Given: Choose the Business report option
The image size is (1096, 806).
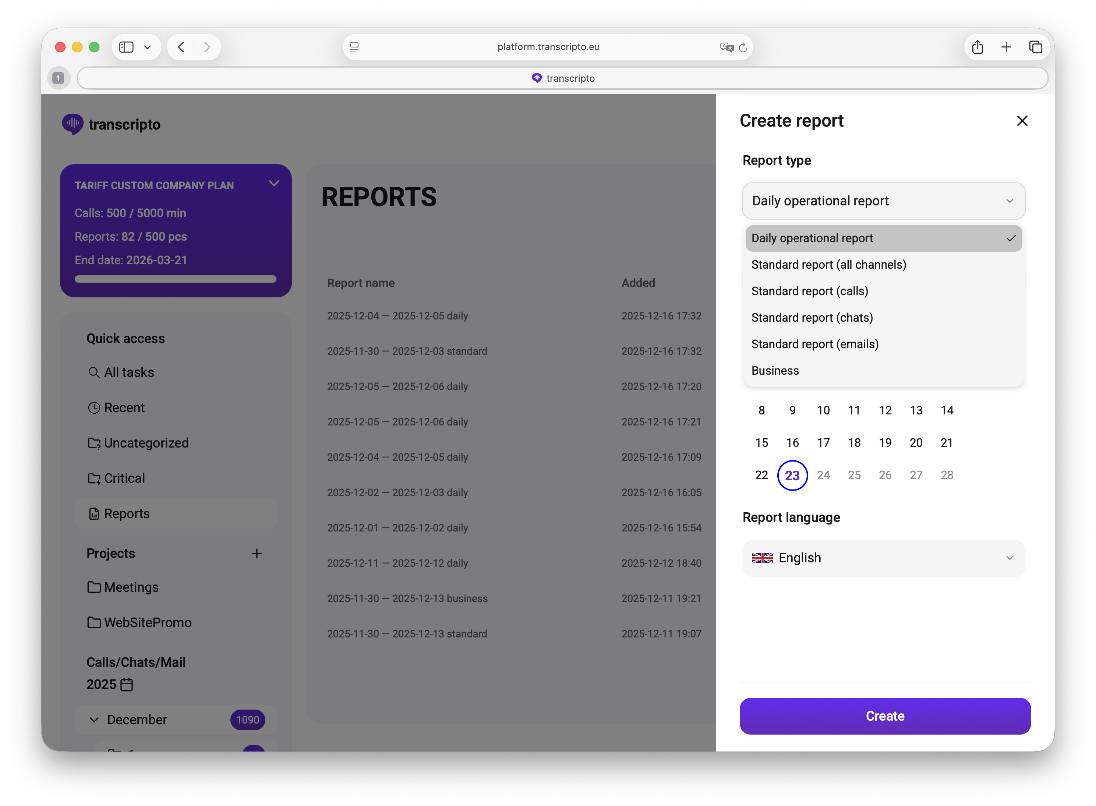Looking at the screenshot, I should 775,371.
